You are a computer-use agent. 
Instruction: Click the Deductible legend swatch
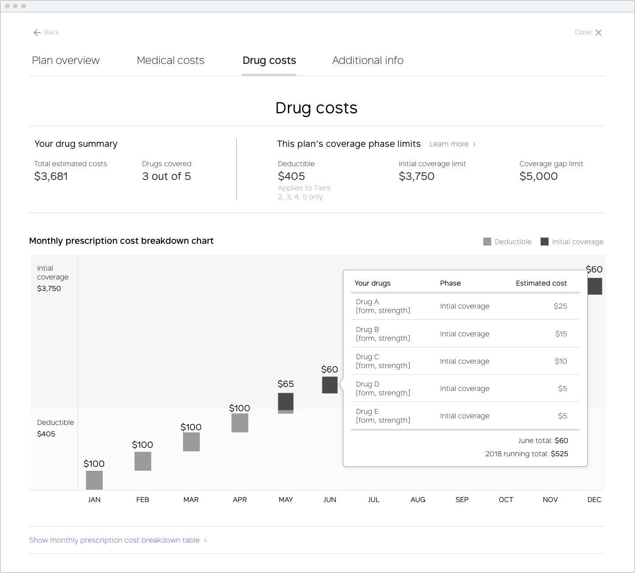(487, 242)
